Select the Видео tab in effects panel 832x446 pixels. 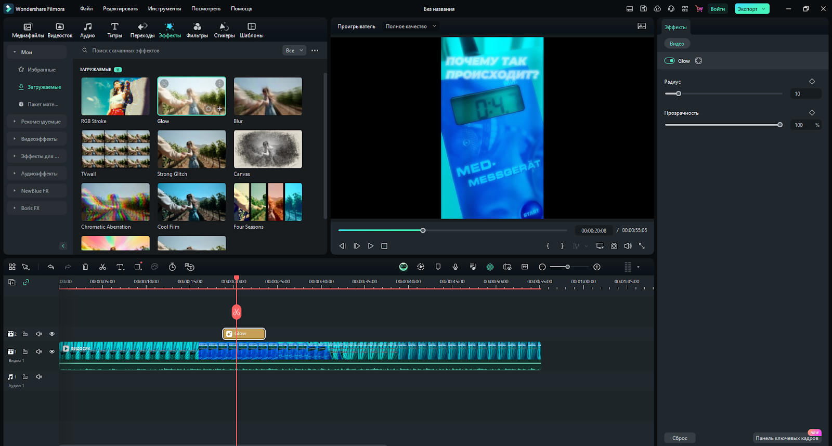[677, 44]
